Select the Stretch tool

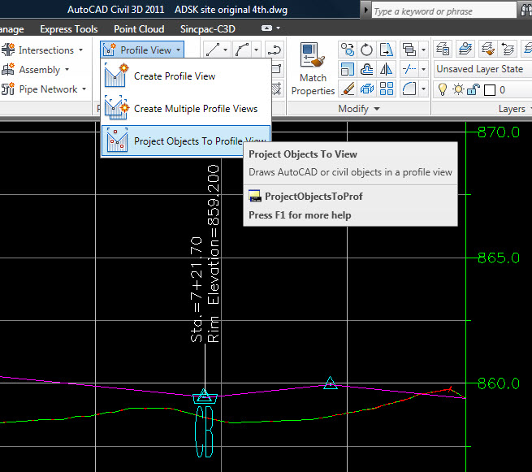coord(387,50)
